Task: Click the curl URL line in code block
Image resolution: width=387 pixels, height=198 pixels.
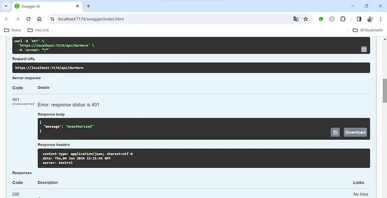Action: pos(56,45)
